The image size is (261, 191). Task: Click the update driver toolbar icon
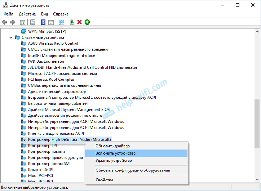pos(72,22)
